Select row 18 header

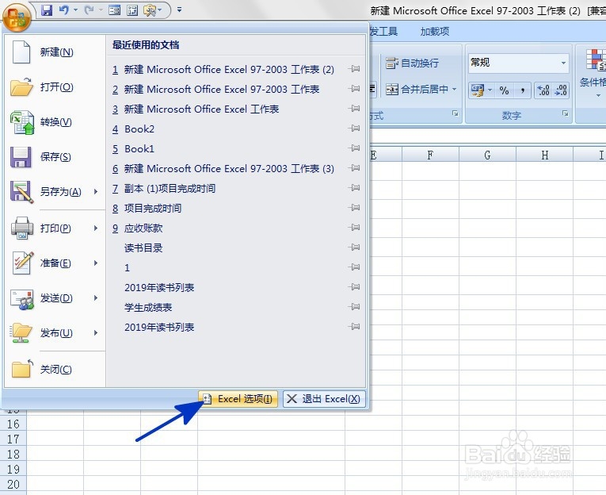pyautogui.click(x=13, y=454)
